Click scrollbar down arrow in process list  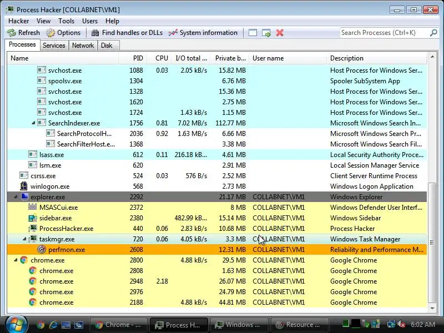click(x=432, y=309)
